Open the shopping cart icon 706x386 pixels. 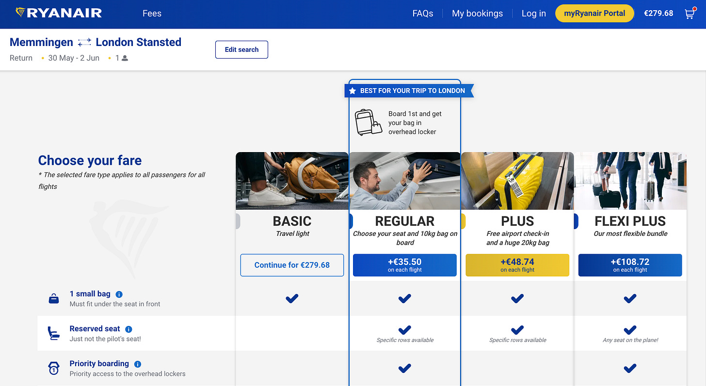[x=690, y=14]
